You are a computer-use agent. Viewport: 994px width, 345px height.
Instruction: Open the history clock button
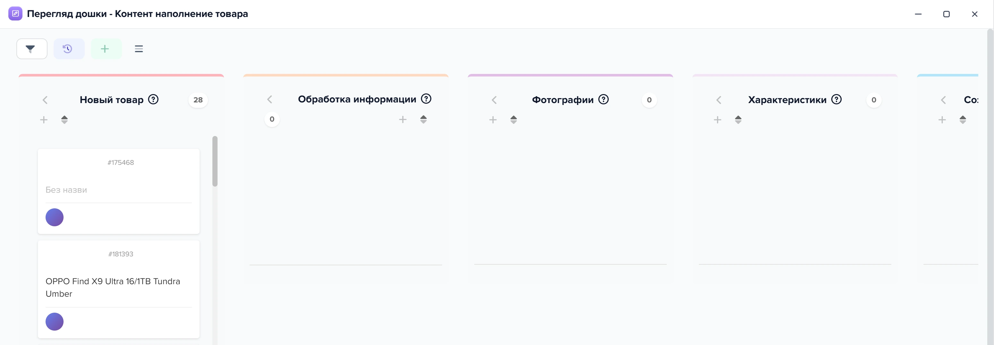[x=69, y=49]
